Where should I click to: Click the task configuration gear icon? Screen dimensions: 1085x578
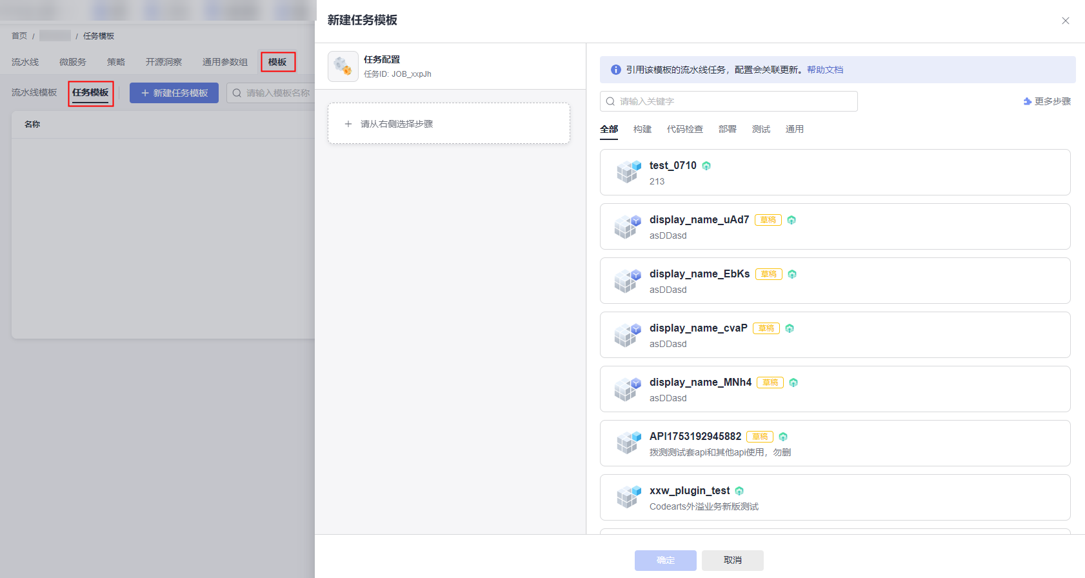tap(343, 66)
